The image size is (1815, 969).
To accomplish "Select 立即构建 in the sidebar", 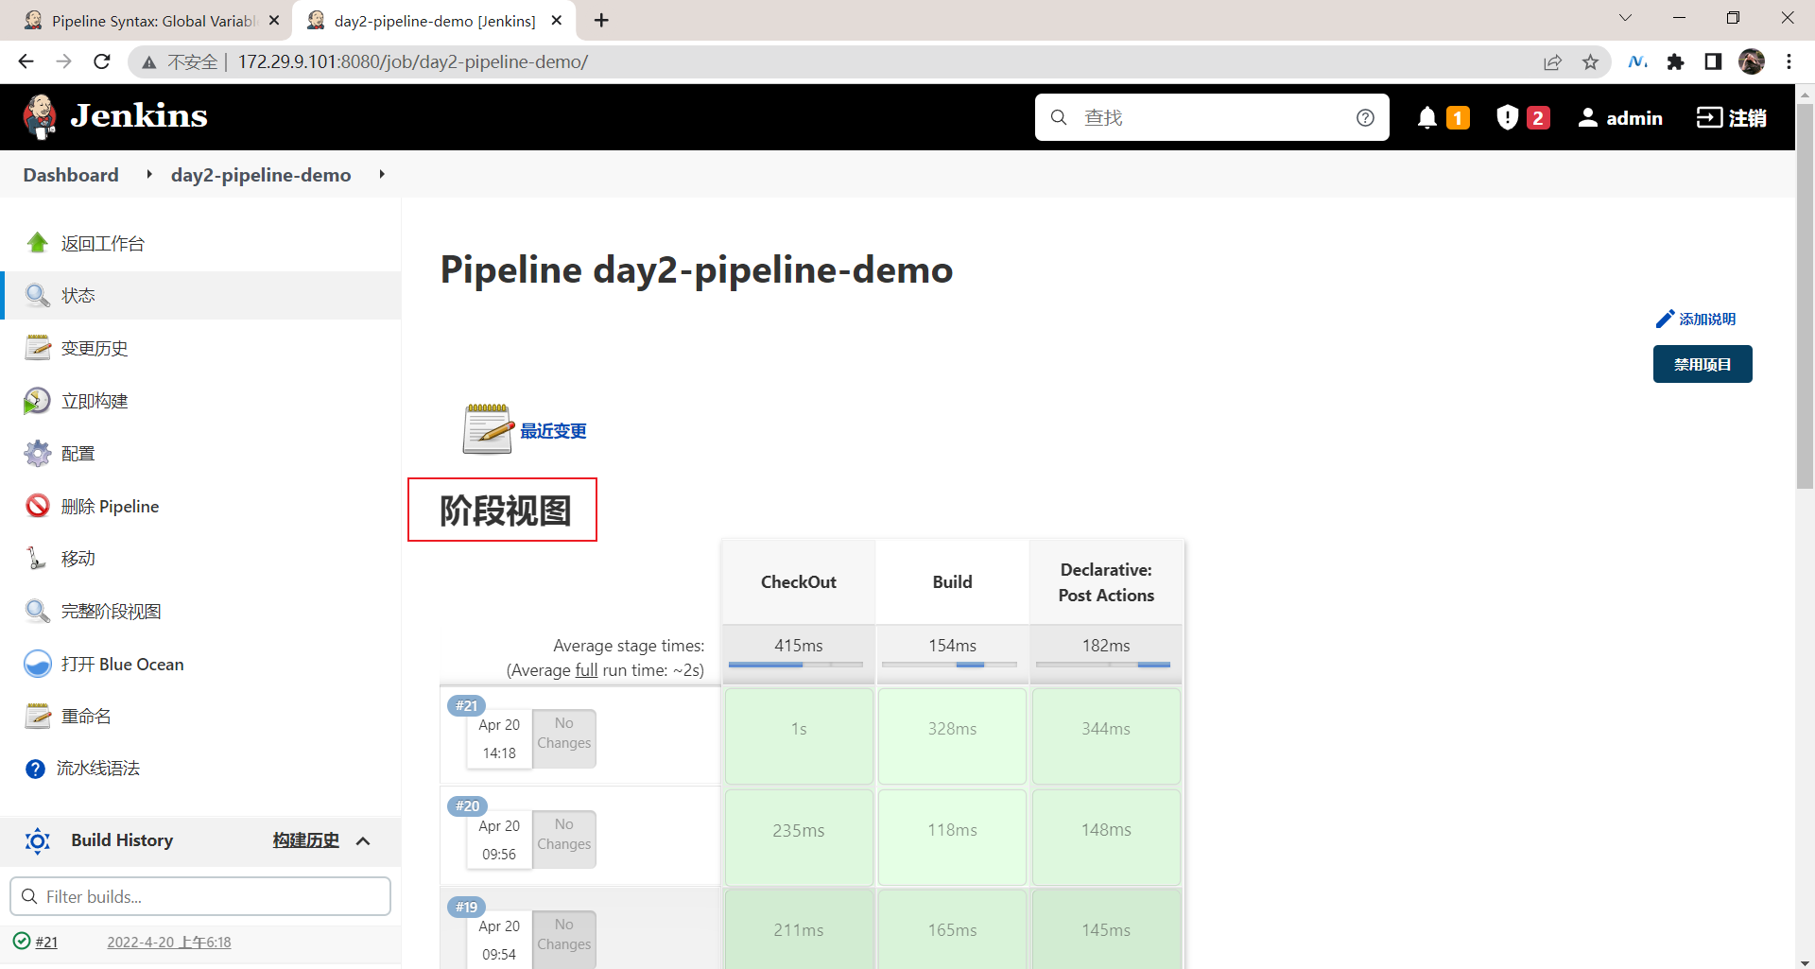I will coord(95,401).
